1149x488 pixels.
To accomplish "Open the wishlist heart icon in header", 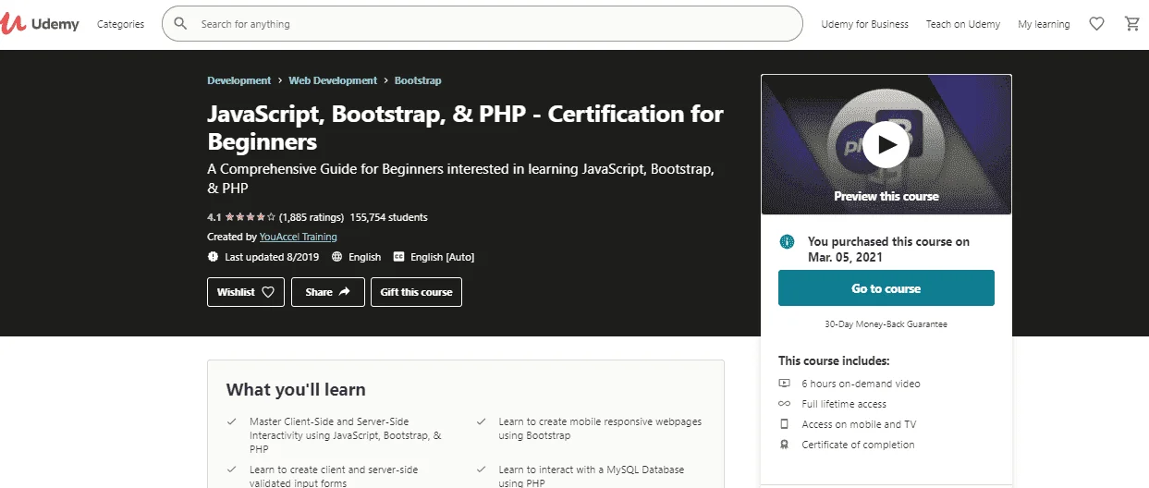I will tap(1096, 24).
